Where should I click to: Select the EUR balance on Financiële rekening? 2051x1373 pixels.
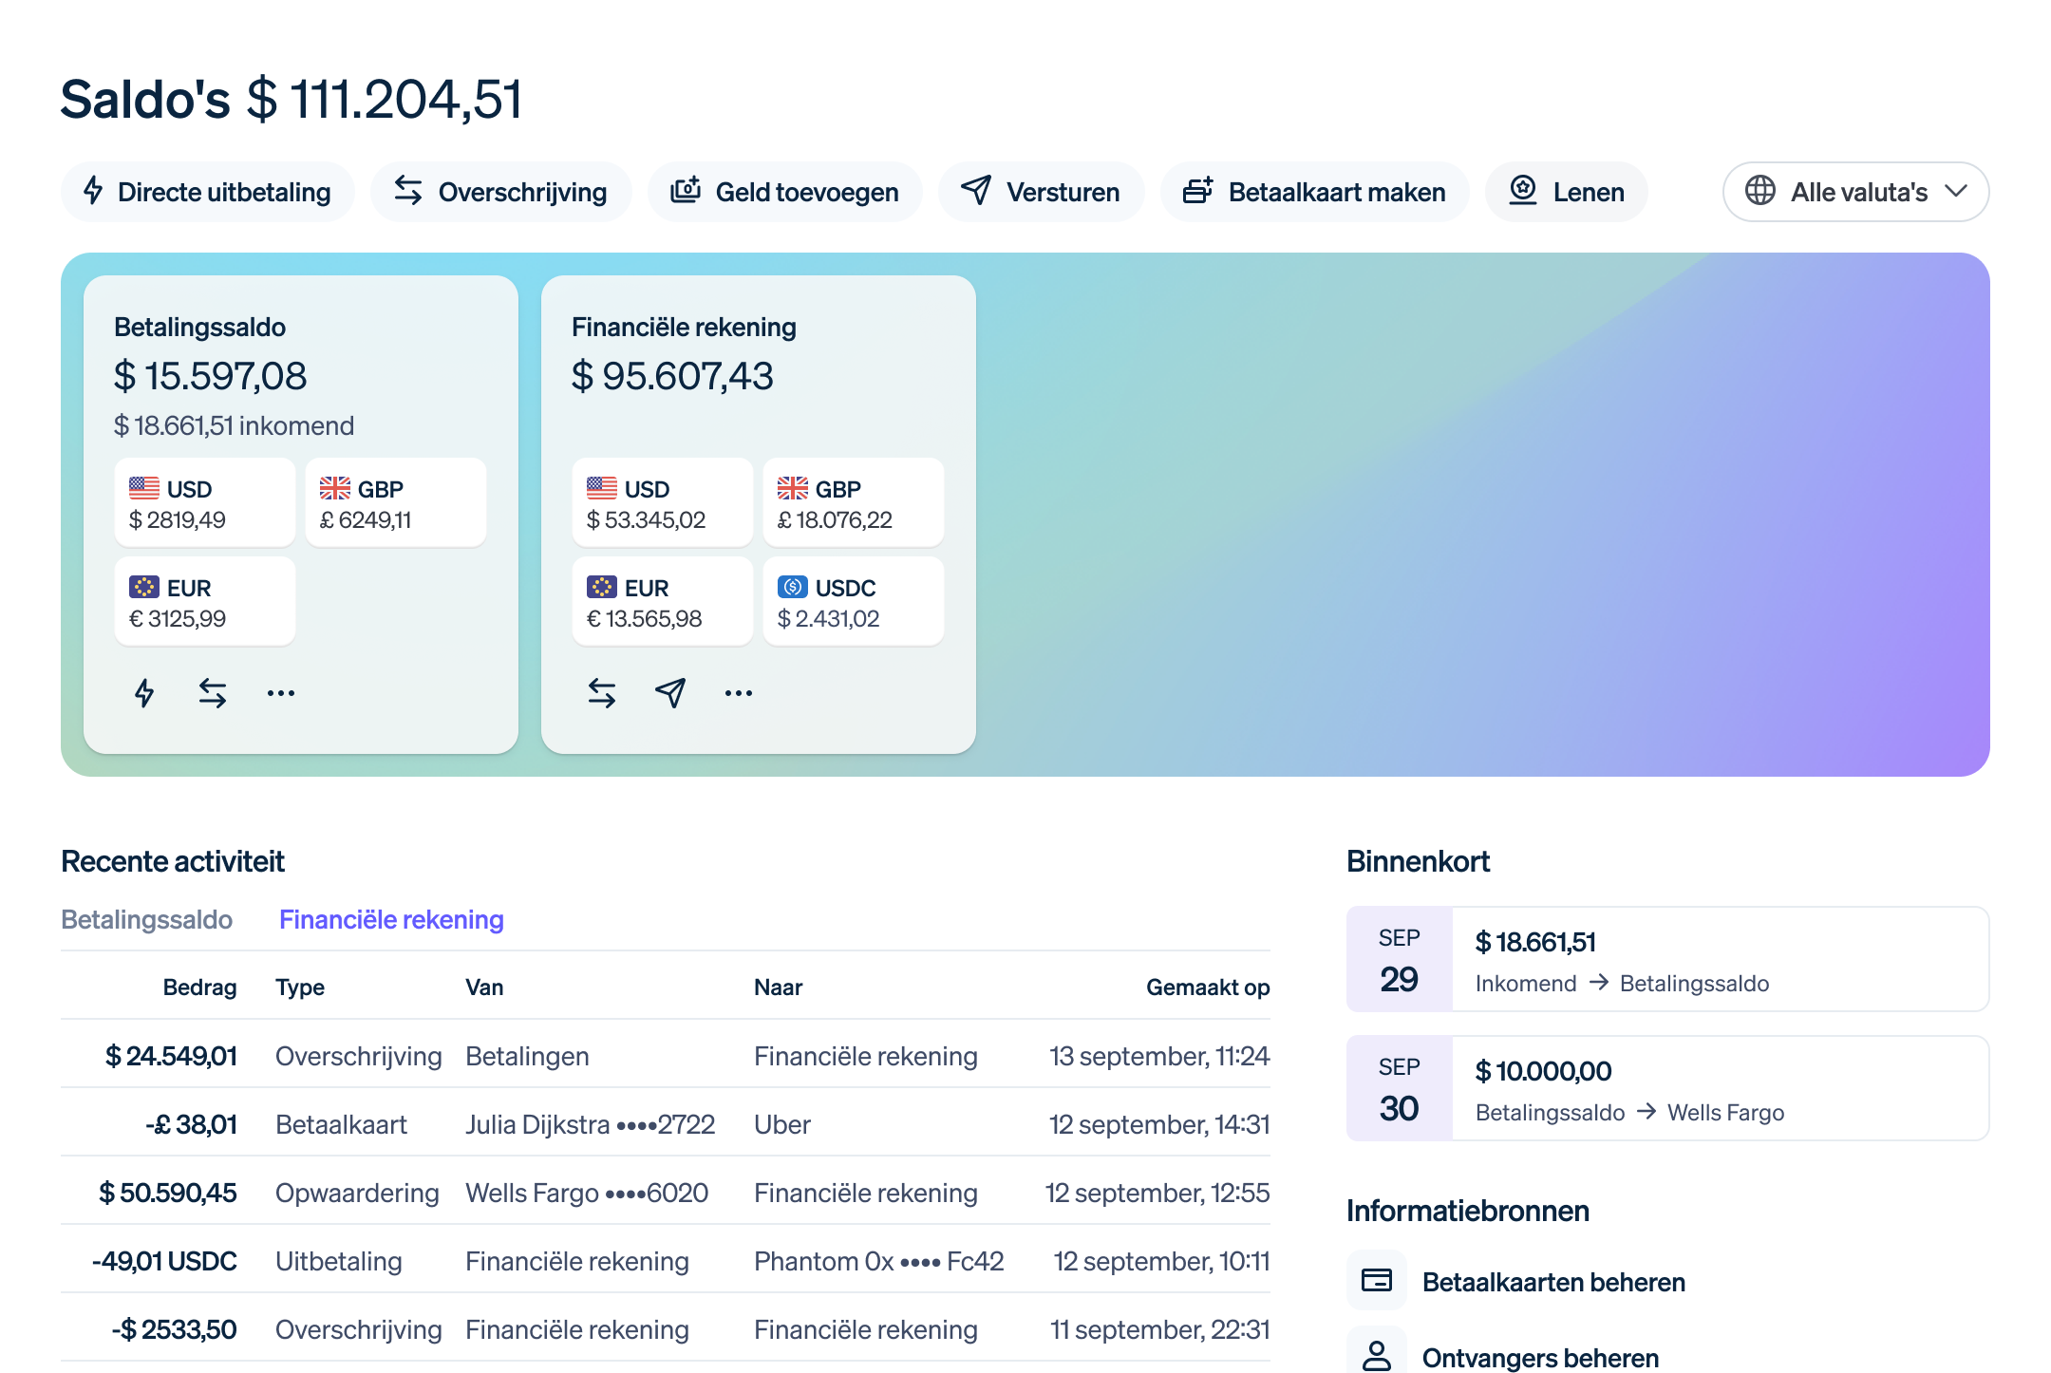[x=662, y=600]
